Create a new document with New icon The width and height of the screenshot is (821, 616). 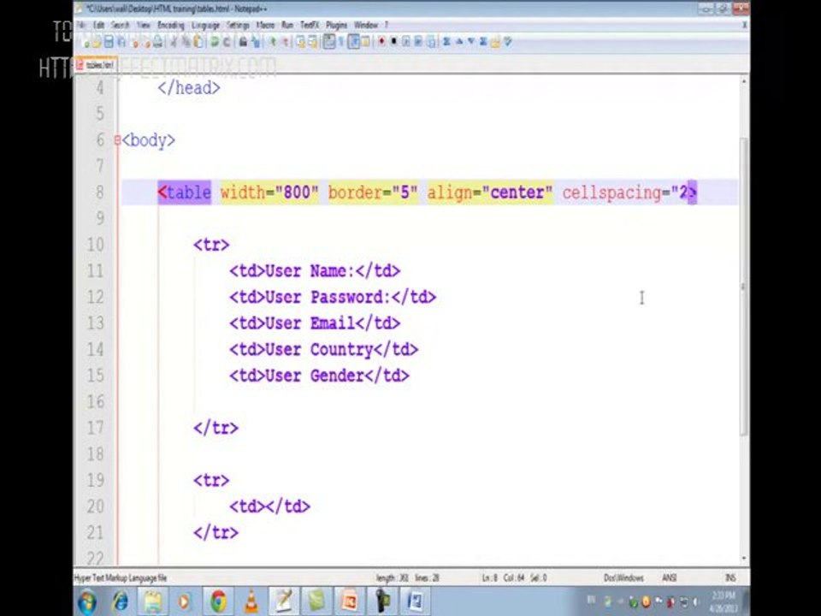(x=86, y=43)
